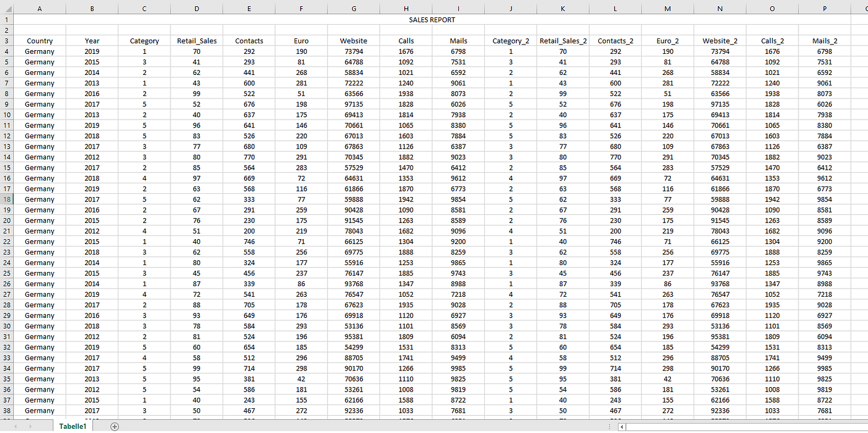The height and width of the screenshot is (433, 868).
Task: Click Website value 93768 in column G
Action: point(353,284)
